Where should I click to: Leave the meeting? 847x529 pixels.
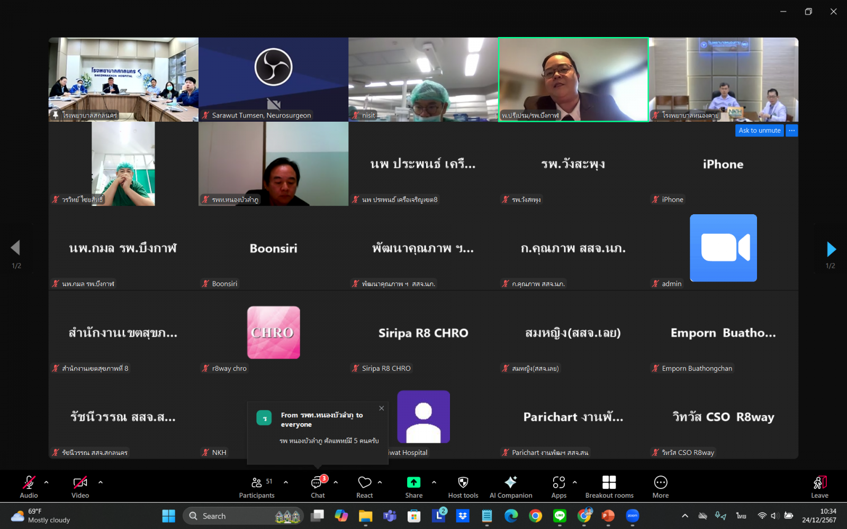click(x=819, y=487)
